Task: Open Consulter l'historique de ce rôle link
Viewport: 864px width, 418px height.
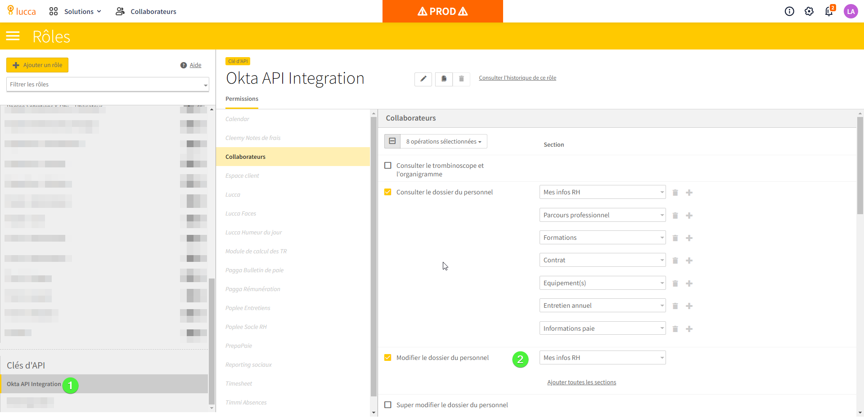Action: (x=517, y=78)
